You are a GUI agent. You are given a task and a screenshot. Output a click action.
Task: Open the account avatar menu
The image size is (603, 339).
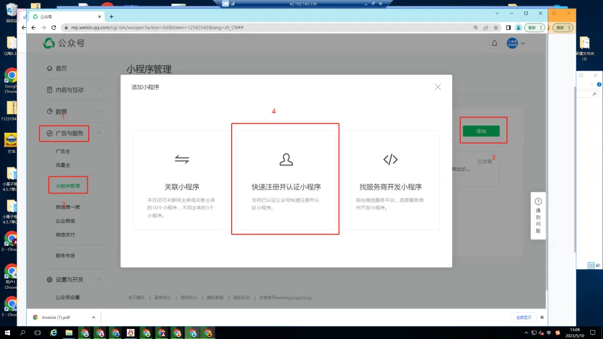click(x=512, y=43)
